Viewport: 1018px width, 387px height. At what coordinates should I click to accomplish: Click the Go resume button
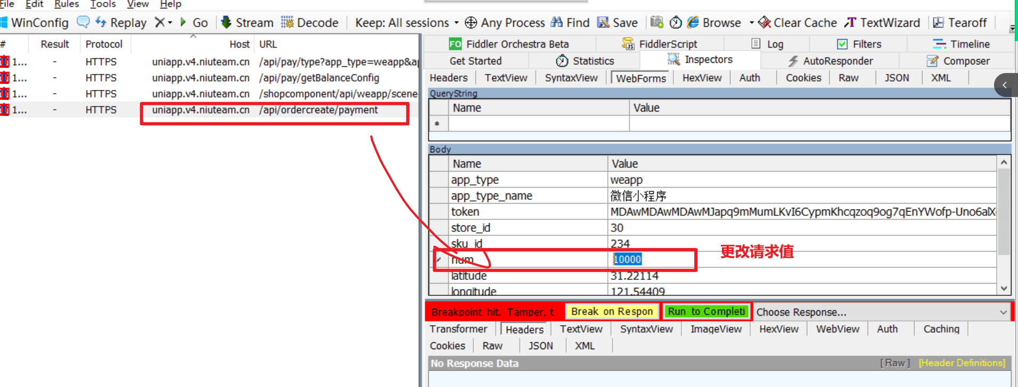(x=194, y=22)
